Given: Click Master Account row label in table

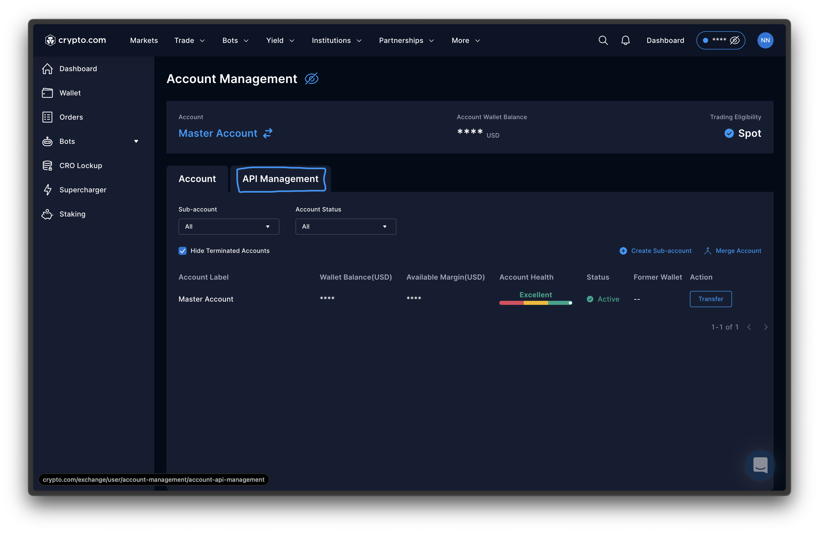Looking at the screenshot, I should (x=206, y=299).
